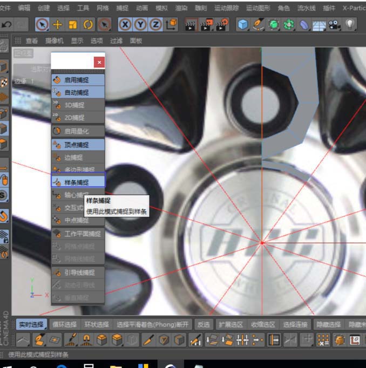Viewport: 366px width, 368px height.
Task: Toggle the Y axis lock
Action: pos(140,24)
